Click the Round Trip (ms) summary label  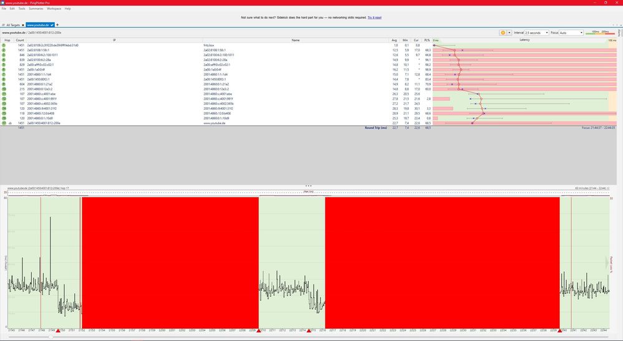375,128
